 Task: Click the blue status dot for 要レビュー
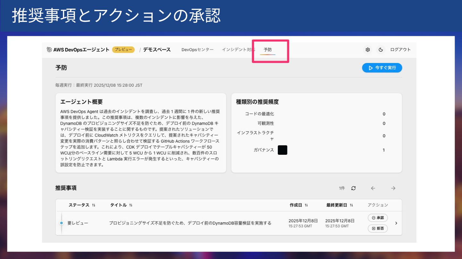pyautogui.click(x=61, y=223)
